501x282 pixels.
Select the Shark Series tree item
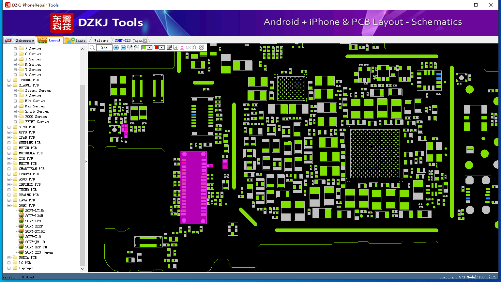pos(37,111)
